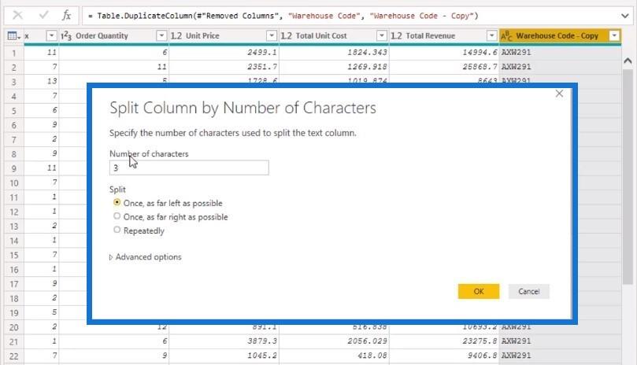Click Unit Price decimal type icon

click(176, 35)
